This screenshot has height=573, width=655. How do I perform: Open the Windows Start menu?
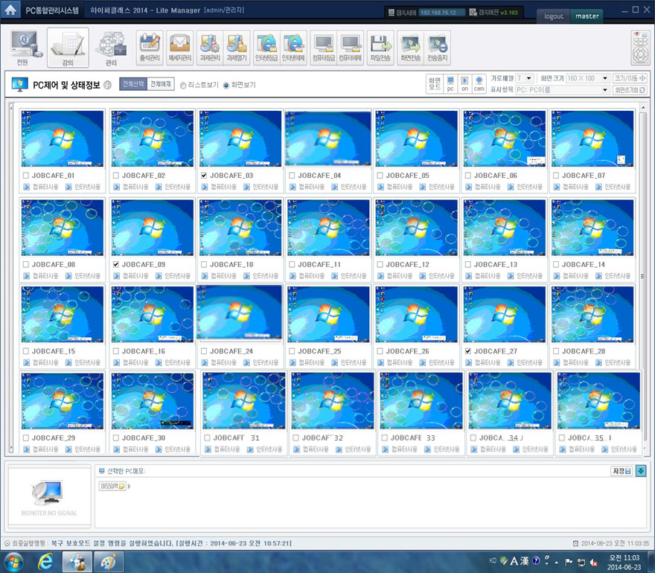(13, 562)
